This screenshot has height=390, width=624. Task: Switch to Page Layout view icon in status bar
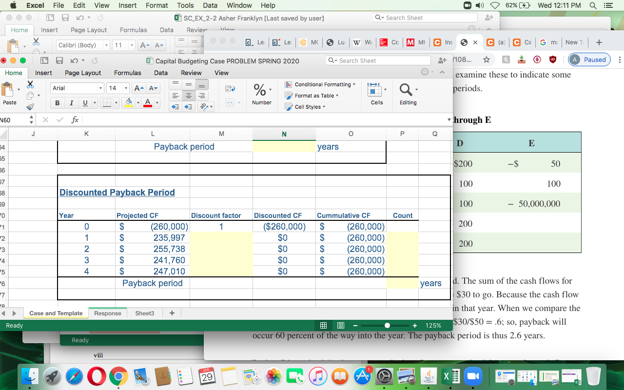coord(341,325)
